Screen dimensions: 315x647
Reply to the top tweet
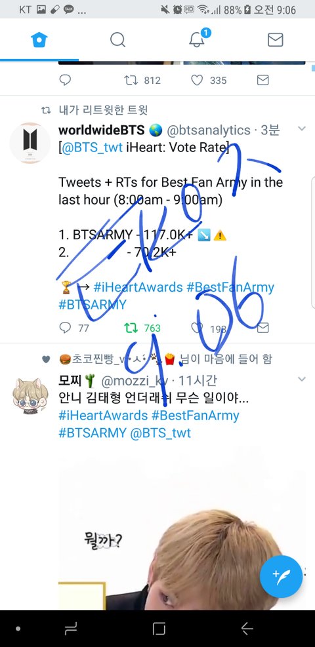click(x=65, y=80)
